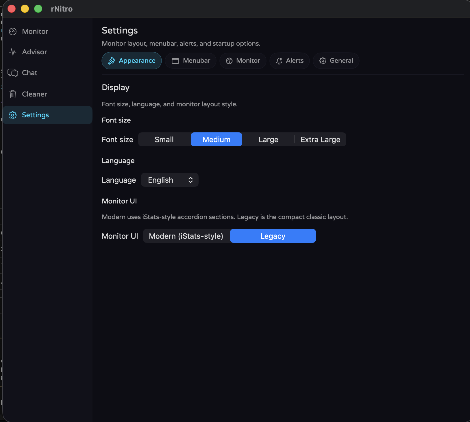Go to Advisor section label
This screenshot has height=422, width=470.
[34, 52]
